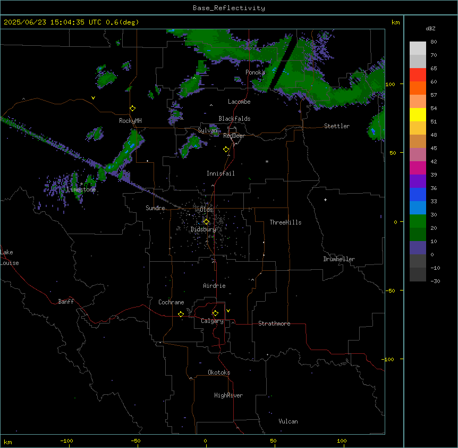
Task: Click the dark gray 0 to -10 dBZ swatch
Action: (x=418, y=261)
